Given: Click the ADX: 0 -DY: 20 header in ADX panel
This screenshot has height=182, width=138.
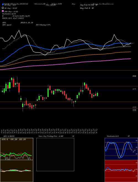Looking at the screenshot, I should pyautogui.click(x=14, y=139).
